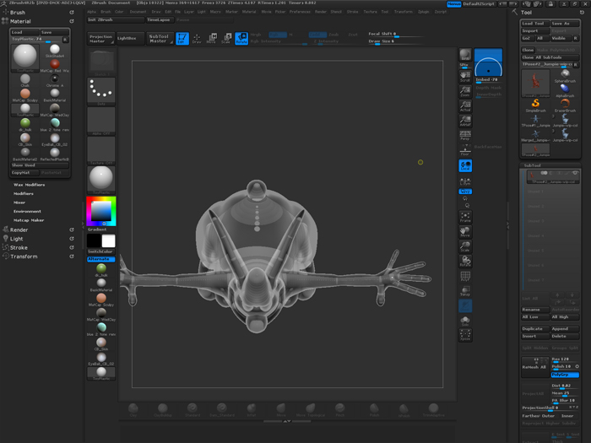Open the dots stroke selector thumbnail
The height and width of the screenshot is (443, 591).
[101, 91]
